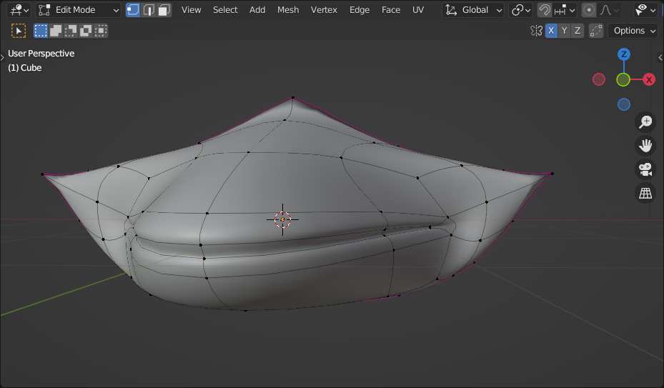The width and height of the screenshot is (664, 388).
Task: Click the X axis on navigation gizmo
Action: (x=649, y=79)
